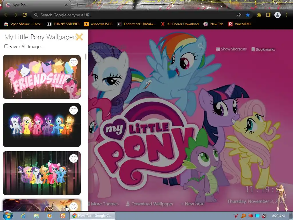293x220 pixels.
Task: Click the browser back arrow
Action: pyautogui.click(x=6, y=15)
